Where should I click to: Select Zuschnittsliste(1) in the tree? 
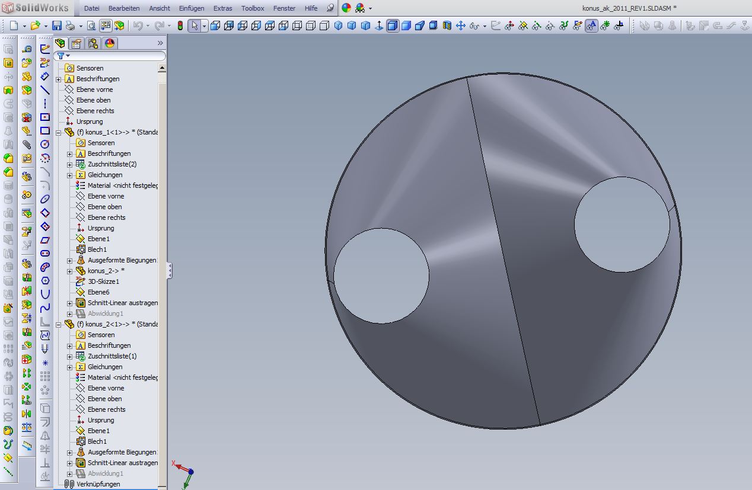coord(112,356)
